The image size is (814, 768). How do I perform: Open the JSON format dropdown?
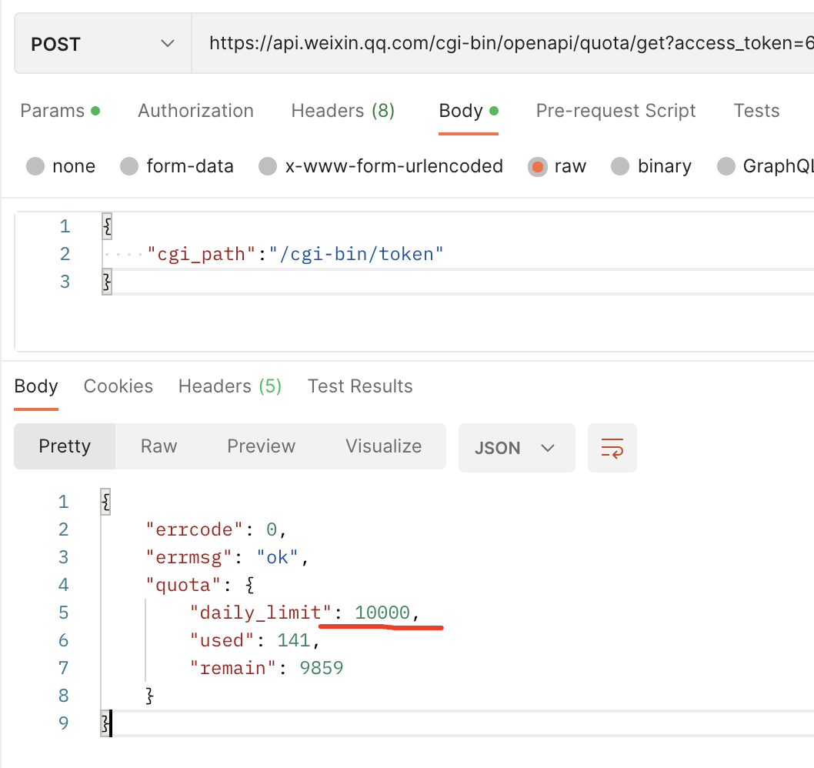tap(516, 447)
